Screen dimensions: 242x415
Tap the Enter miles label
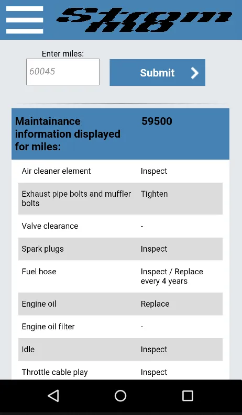[x=63, y=54]
